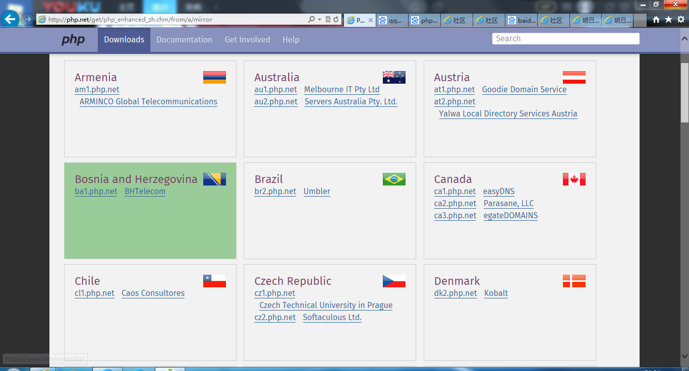Focus the php.net Search input field

pos(566,39)
